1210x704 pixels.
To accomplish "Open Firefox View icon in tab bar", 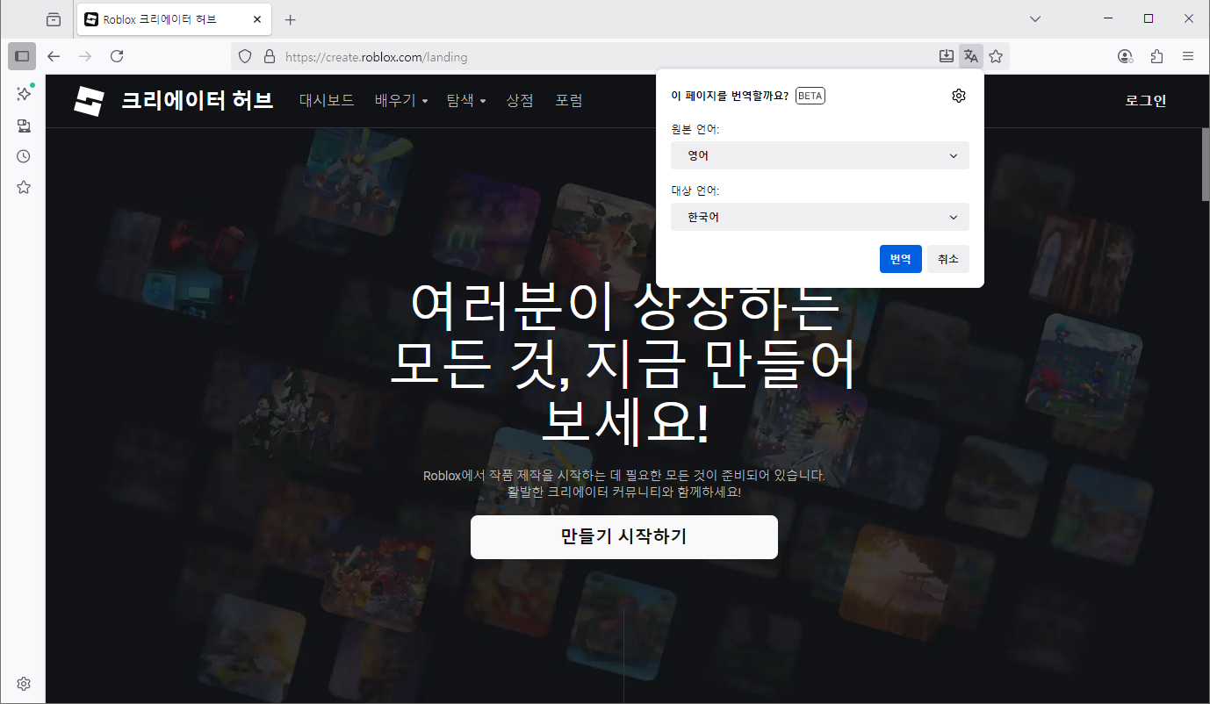I will [x=54, y=19].
